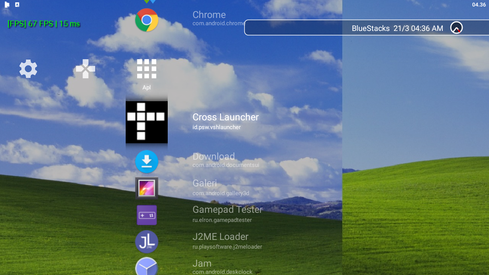The height and width of the screenshot is (275, 489).
Task: Select the Gamepad Tester entry text
Action: click(x=227, y=210)
